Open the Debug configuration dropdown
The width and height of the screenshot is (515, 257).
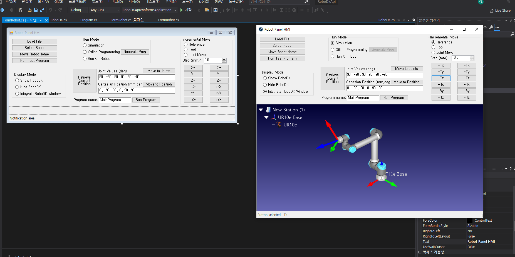[x=79, y=10]
